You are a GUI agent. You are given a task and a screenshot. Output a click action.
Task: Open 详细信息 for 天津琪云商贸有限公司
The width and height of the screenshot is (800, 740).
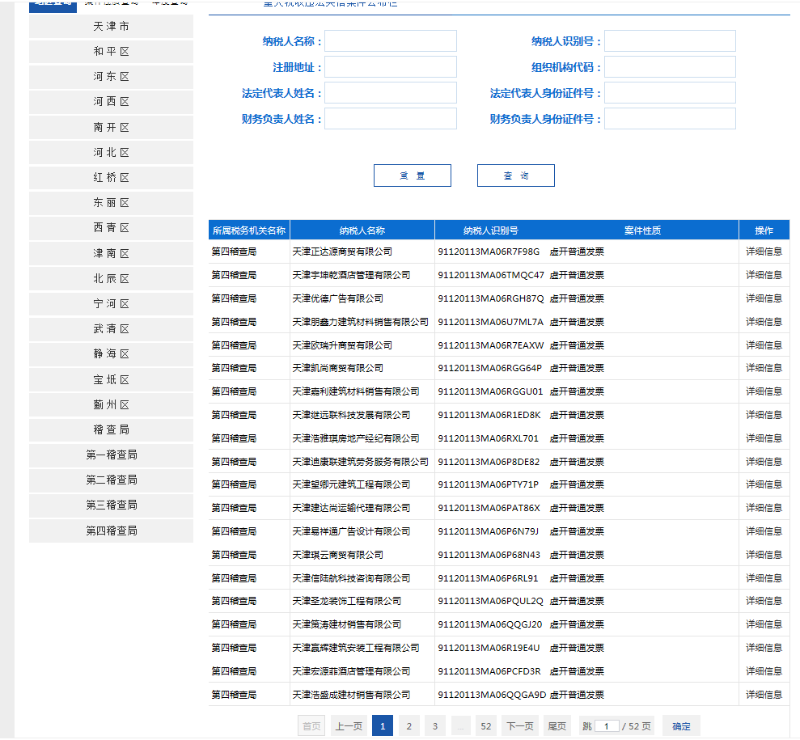(764, 554)
